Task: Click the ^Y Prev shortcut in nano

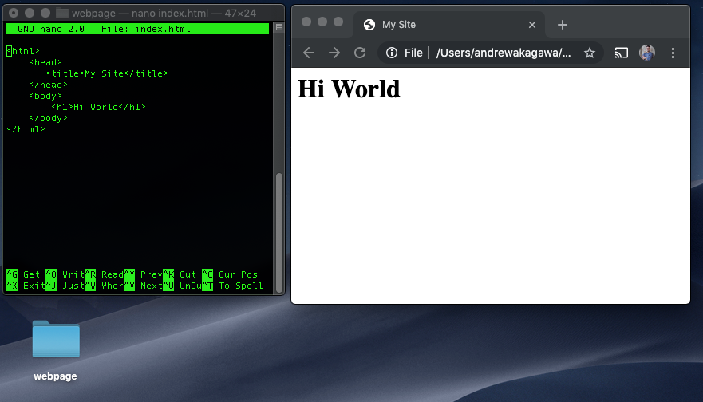Action: 143,274
